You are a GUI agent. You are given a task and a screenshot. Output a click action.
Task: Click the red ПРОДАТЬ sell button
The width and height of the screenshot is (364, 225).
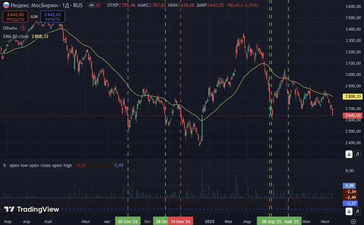[15, 17]
